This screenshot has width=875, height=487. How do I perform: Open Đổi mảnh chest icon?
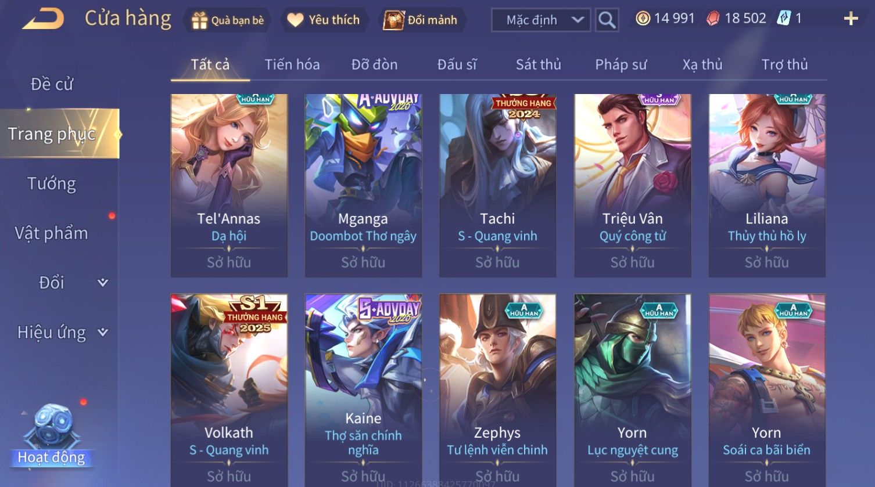[x=393, y=20]
